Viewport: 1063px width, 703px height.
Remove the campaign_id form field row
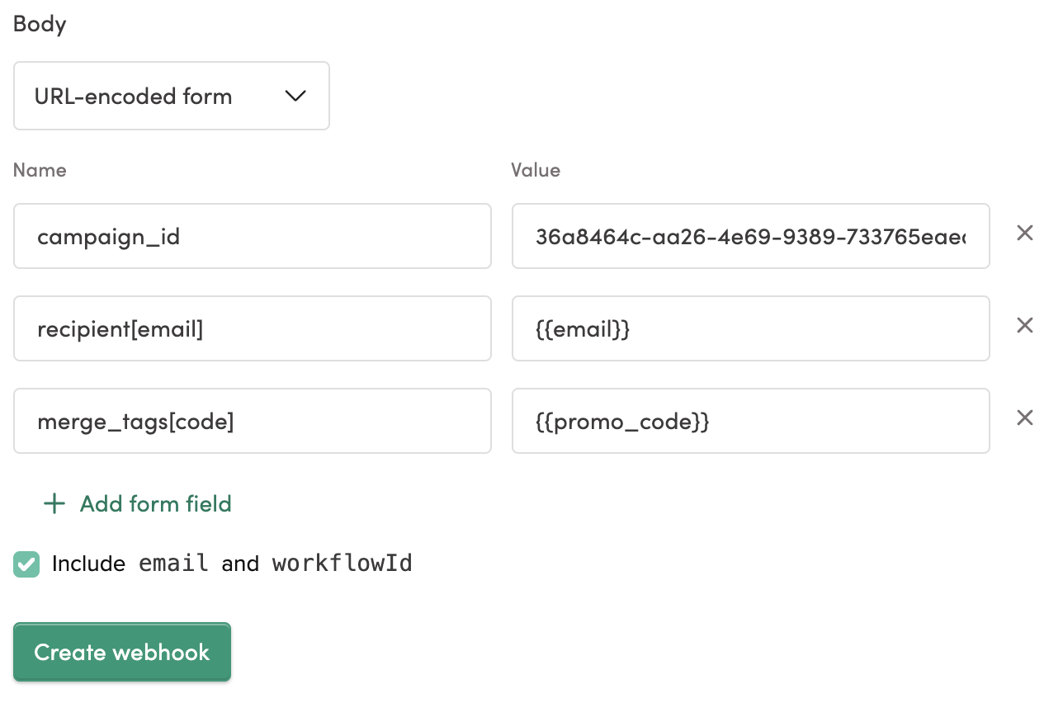(1024, 234)
